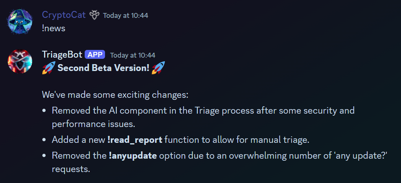
Task: Click "We've made some exciting changes:" line
Action: (x=115, y=95)
